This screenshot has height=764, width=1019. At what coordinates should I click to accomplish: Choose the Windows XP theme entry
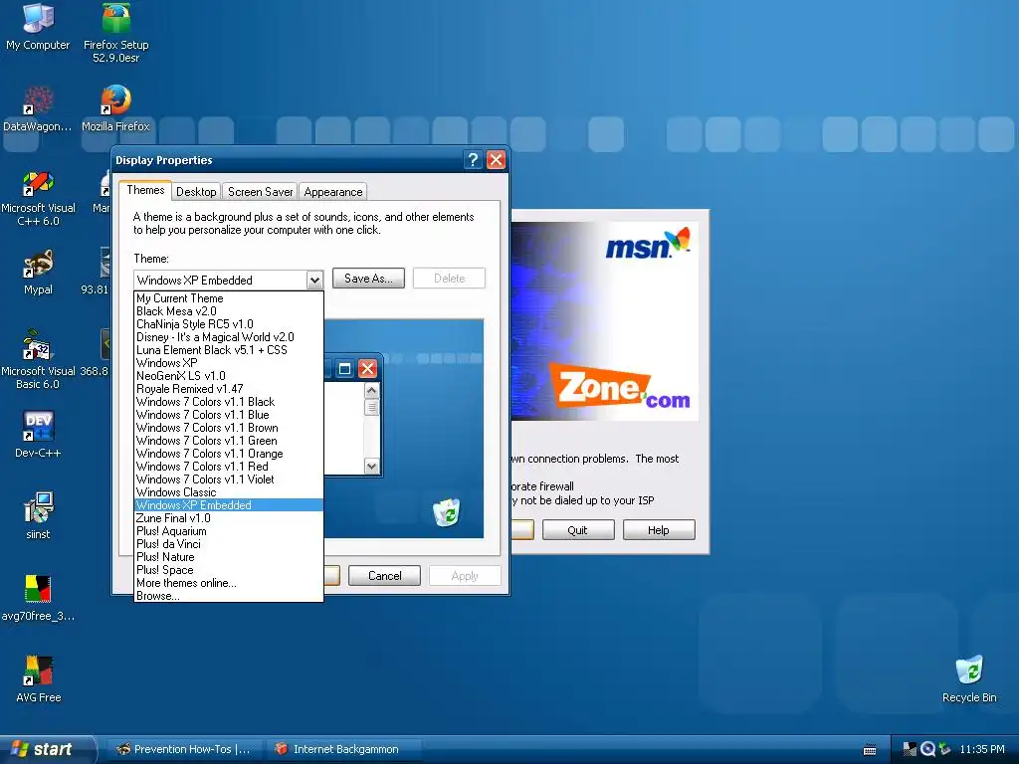point(228,363)
